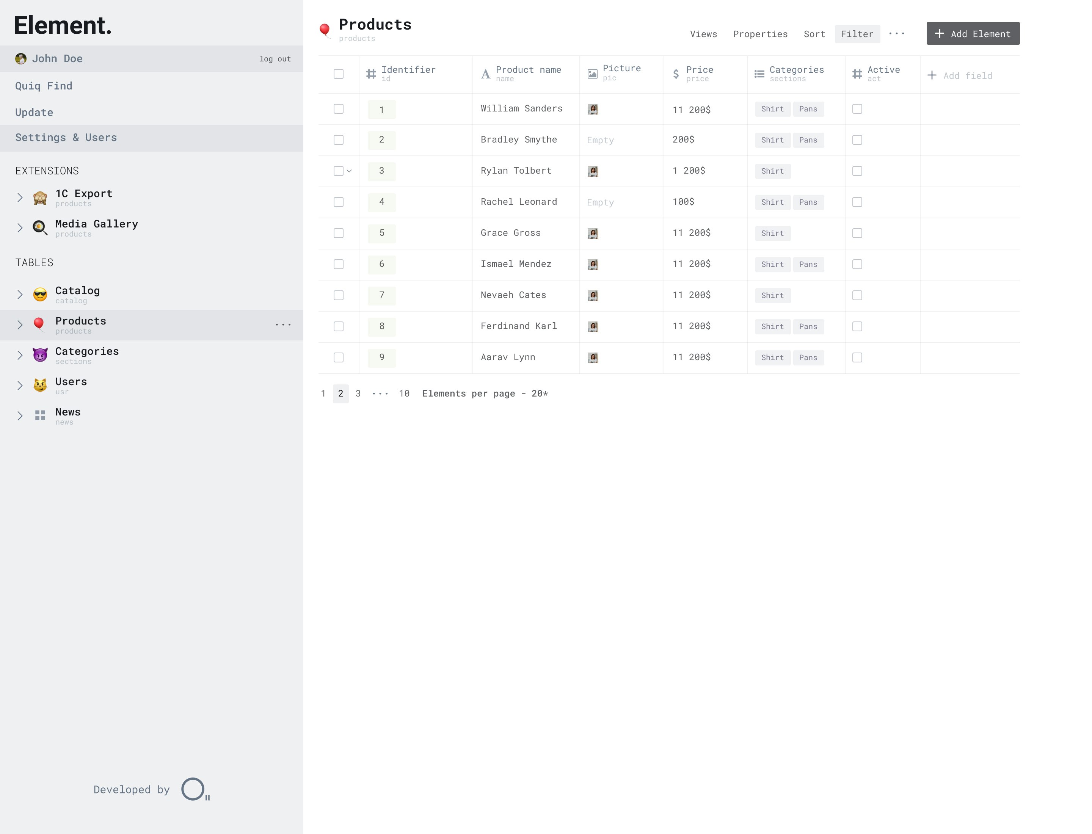Click the sunglasses emoji Catalog icon
Image resolution: width=1092 pixels, height=834 pixels.
(40, 295)
